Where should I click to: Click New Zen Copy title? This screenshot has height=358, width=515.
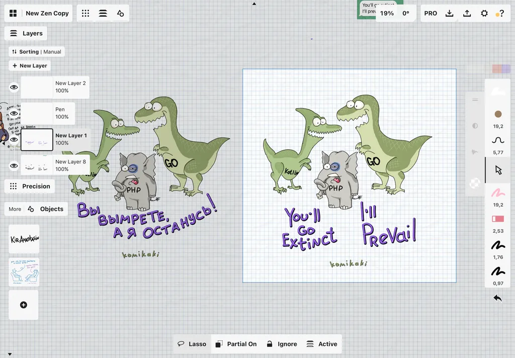point(47,13)
